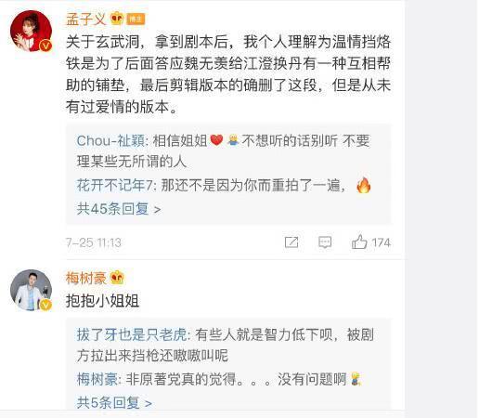Click crown badge next to 梅树豪 name
This screenshot has height=418, width=479.
[x=117, y=278]
